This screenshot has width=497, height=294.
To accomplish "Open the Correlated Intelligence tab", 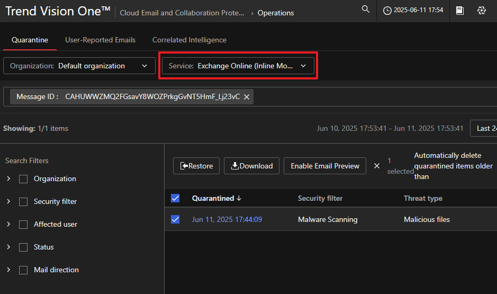I will pos(189,40).
